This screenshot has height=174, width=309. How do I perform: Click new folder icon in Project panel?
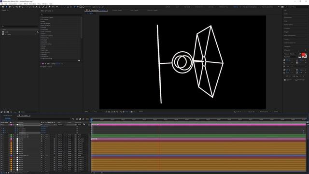(4, 112)
